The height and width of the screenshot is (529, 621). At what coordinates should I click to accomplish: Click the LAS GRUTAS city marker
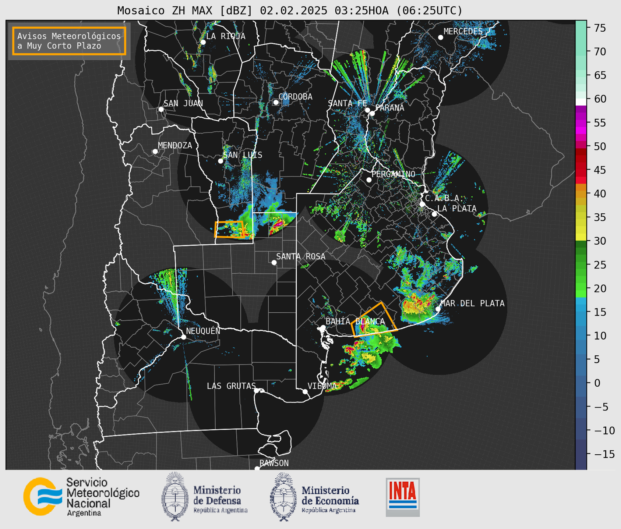257,390
